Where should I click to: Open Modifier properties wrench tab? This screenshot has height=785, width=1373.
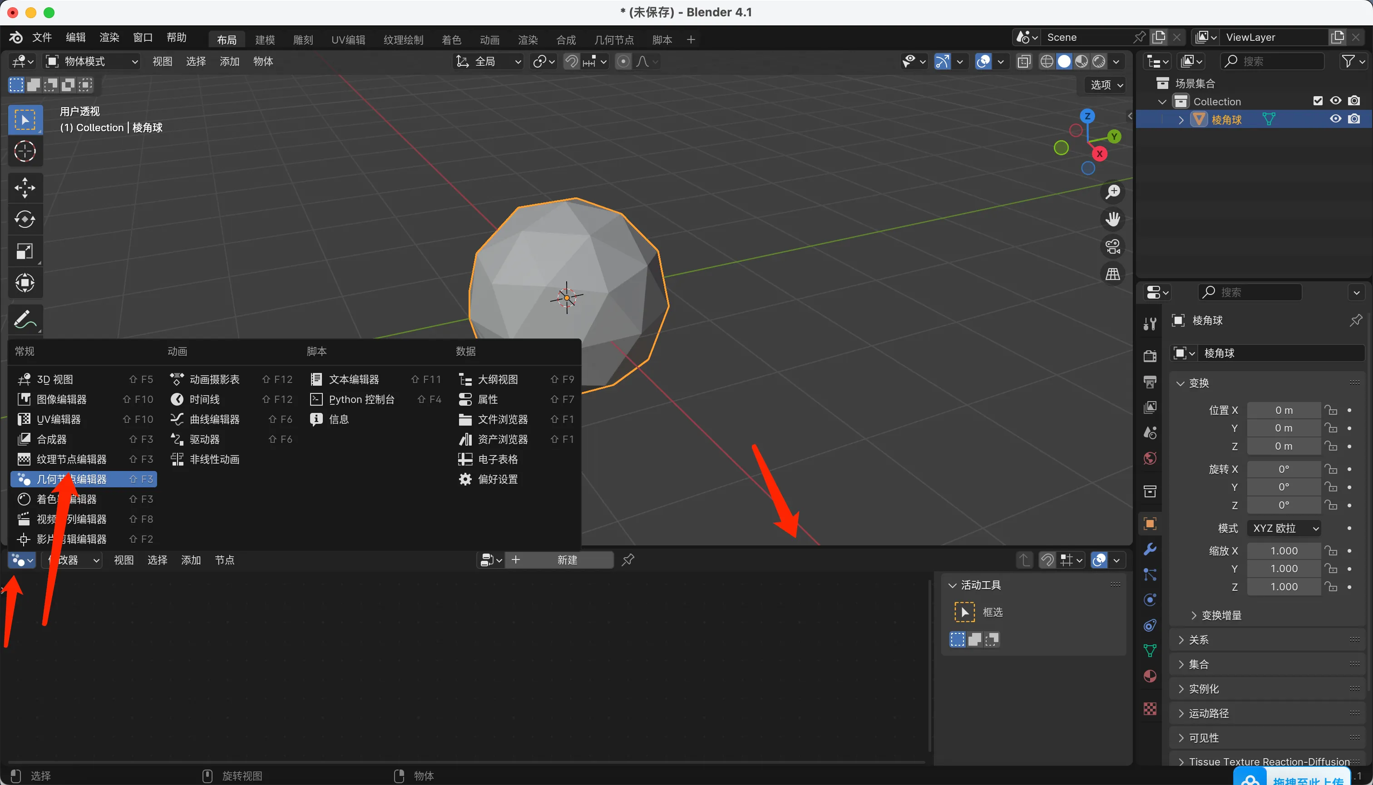point(1150,549)
